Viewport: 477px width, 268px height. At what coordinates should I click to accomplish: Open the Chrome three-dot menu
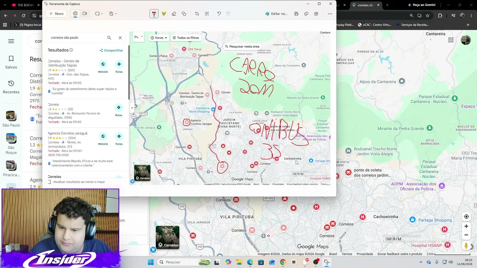(471, 16)
